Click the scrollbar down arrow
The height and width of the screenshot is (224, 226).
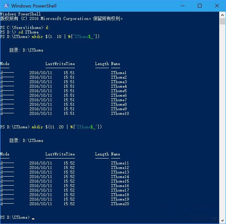tap(222, 221)
